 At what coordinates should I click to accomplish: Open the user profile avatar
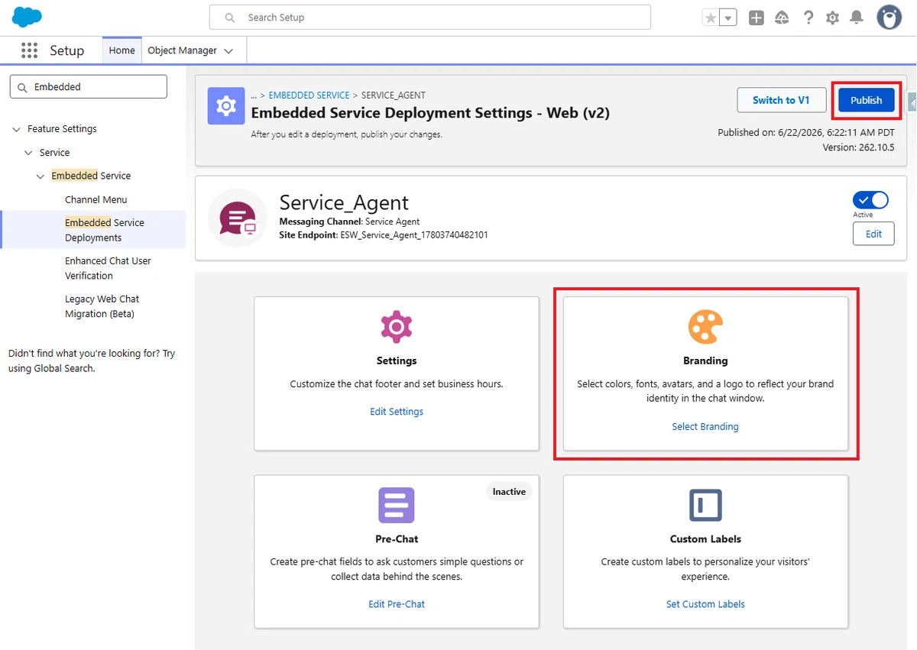pyautogui.click(x=889, y=17)
